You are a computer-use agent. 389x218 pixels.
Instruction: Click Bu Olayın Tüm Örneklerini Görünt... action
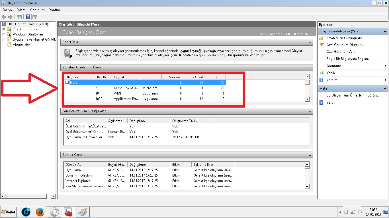[x=353, y=95]
